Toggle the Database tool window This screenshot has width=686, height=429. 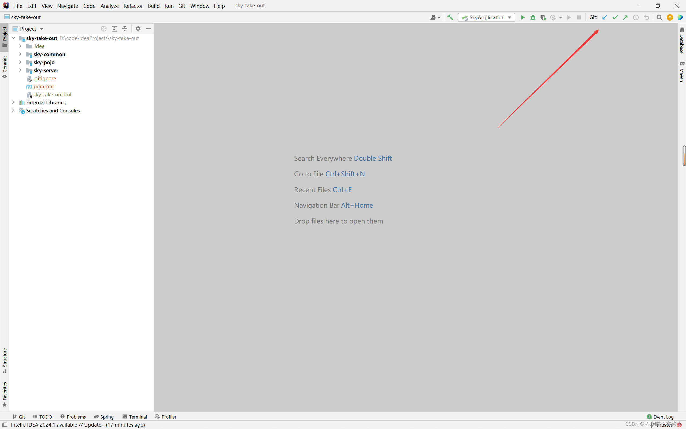(x=682, y=41)
